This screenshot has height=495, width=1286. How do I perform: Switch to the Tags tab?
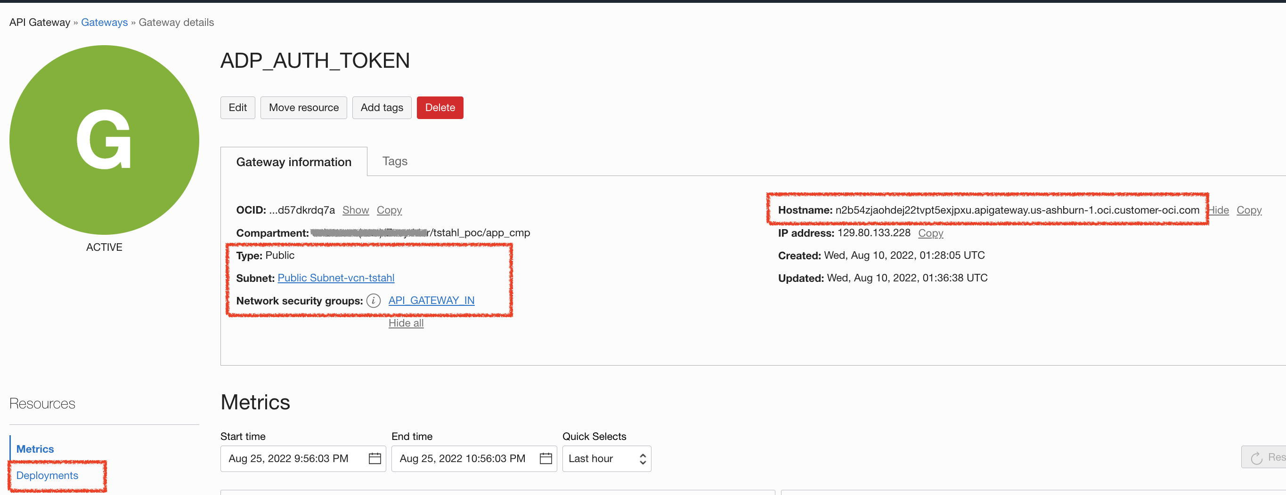[394, 161]
